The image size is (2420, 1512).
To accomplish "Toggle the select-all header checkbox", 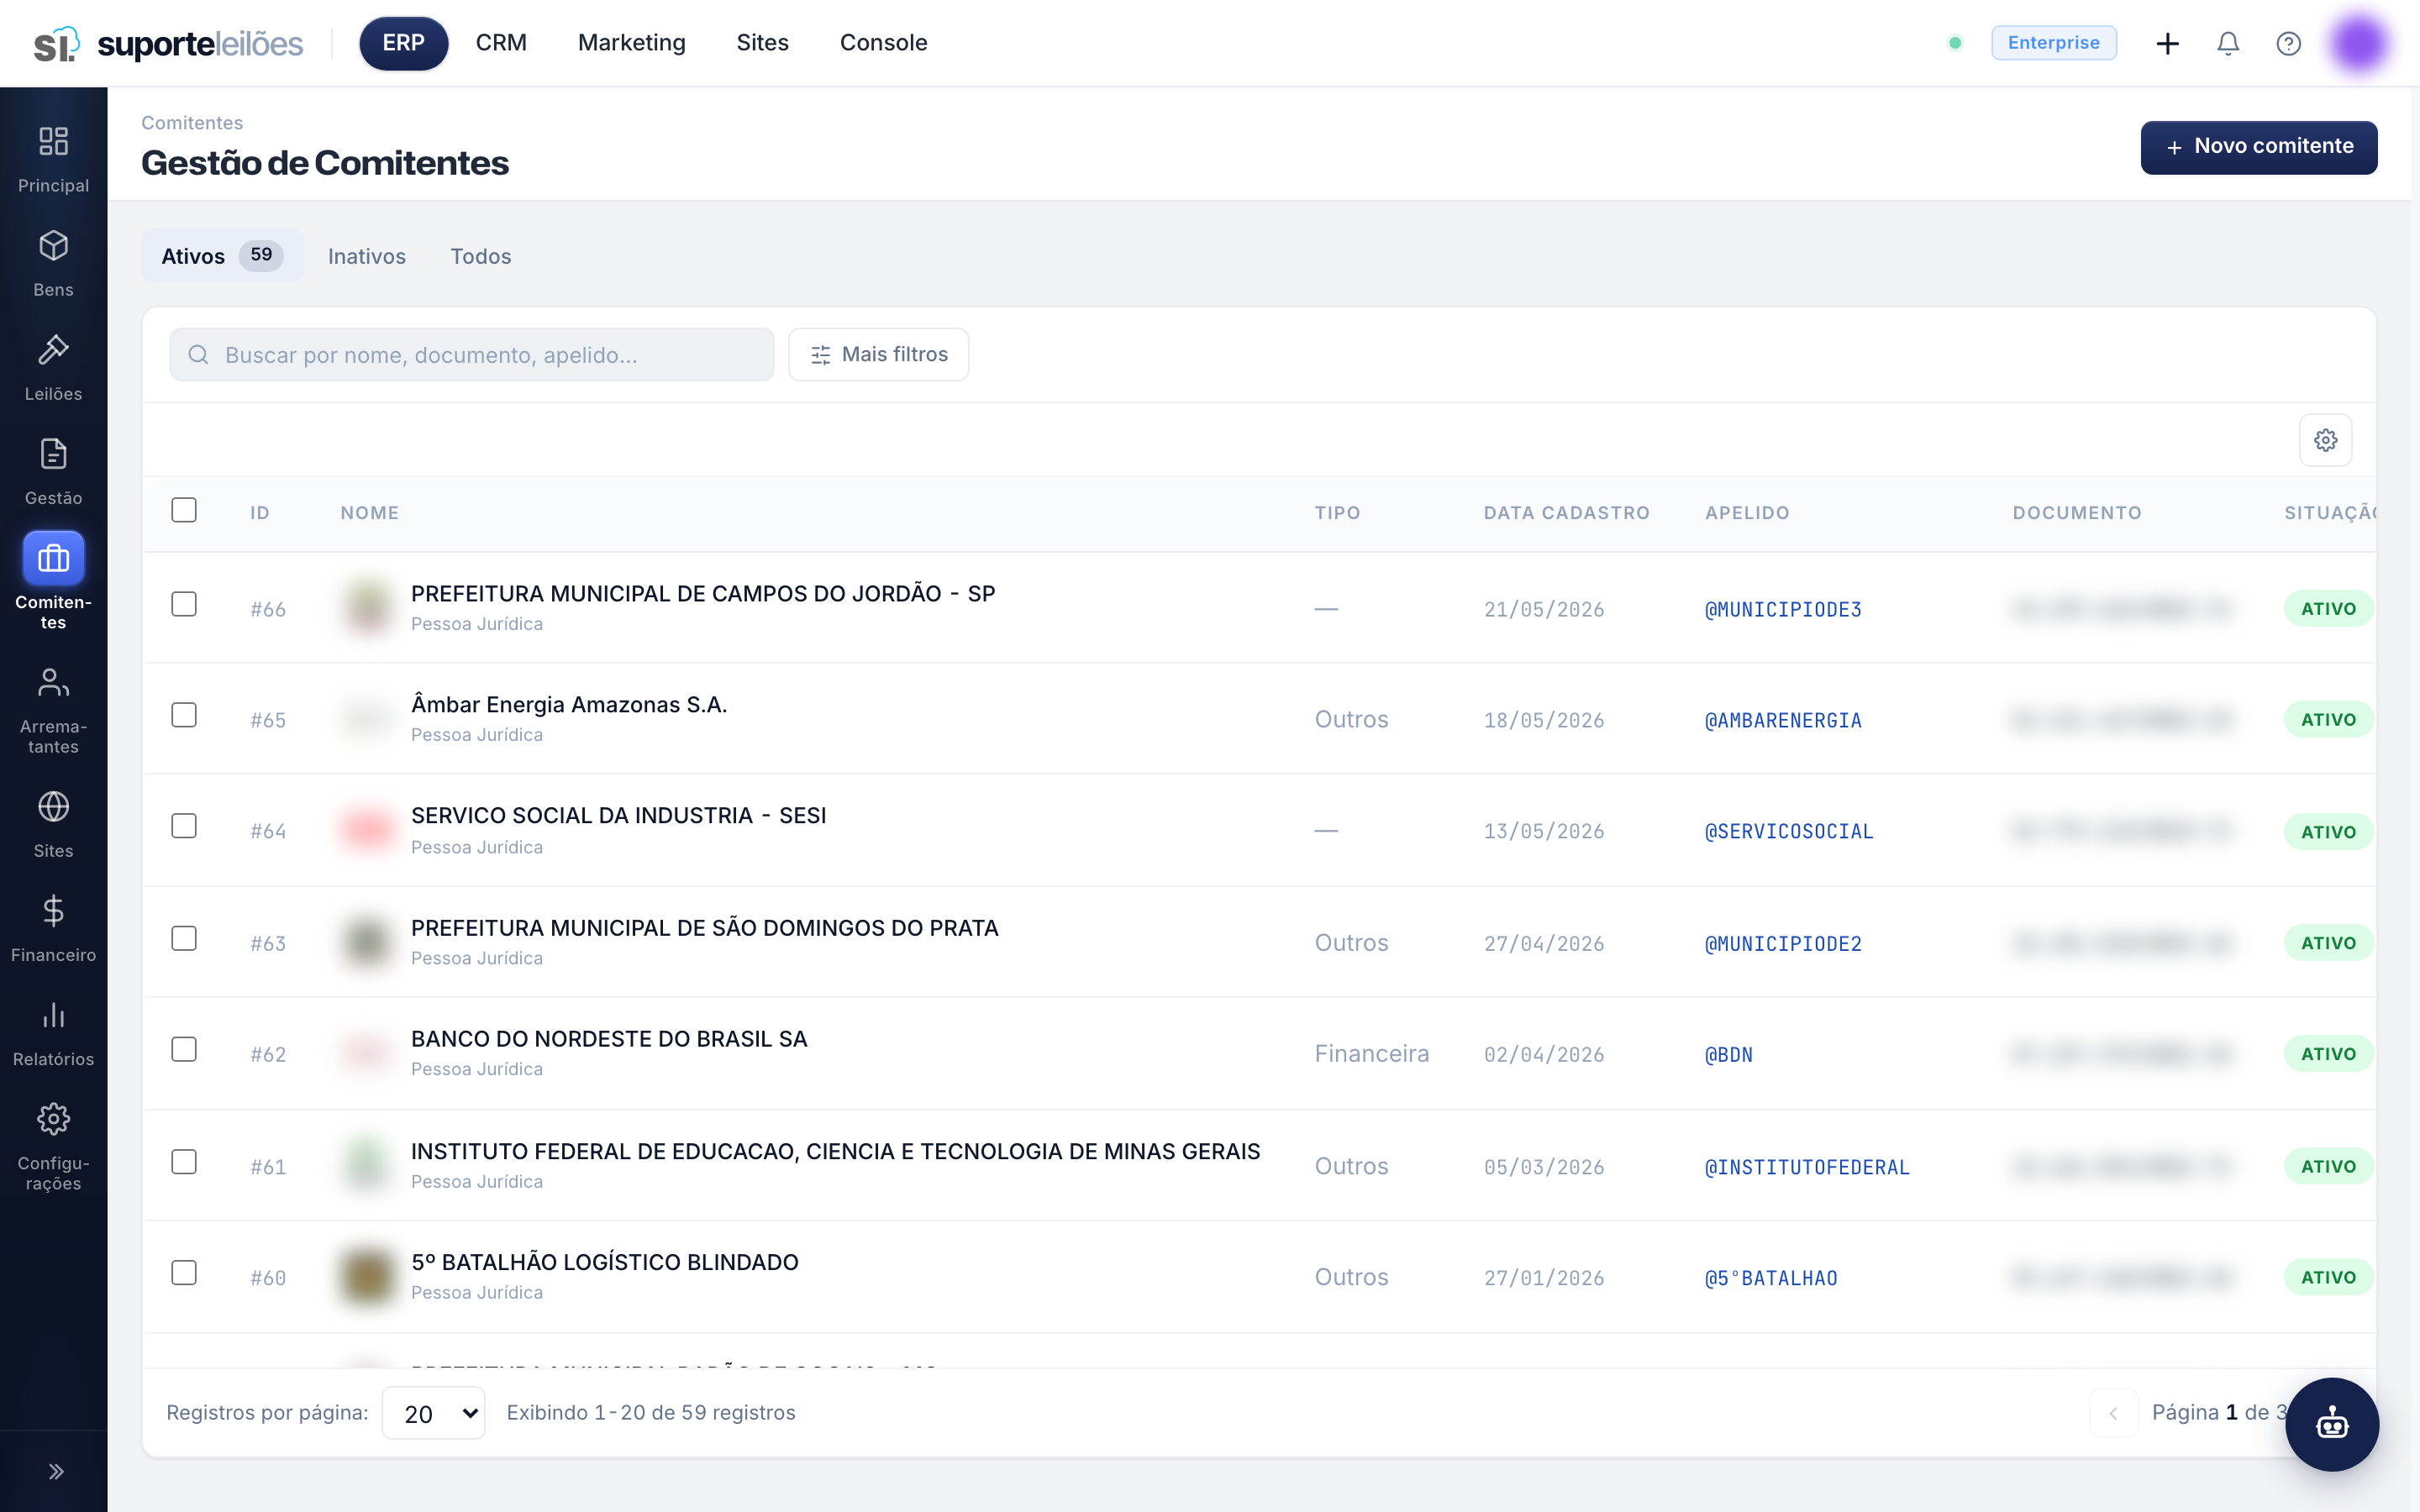I will (x=184, y=510).
